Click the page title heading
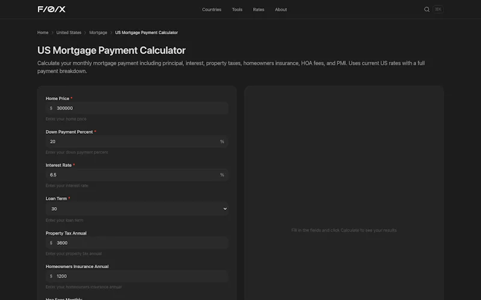This screenshot has height=300, width=481. point(111,50)
